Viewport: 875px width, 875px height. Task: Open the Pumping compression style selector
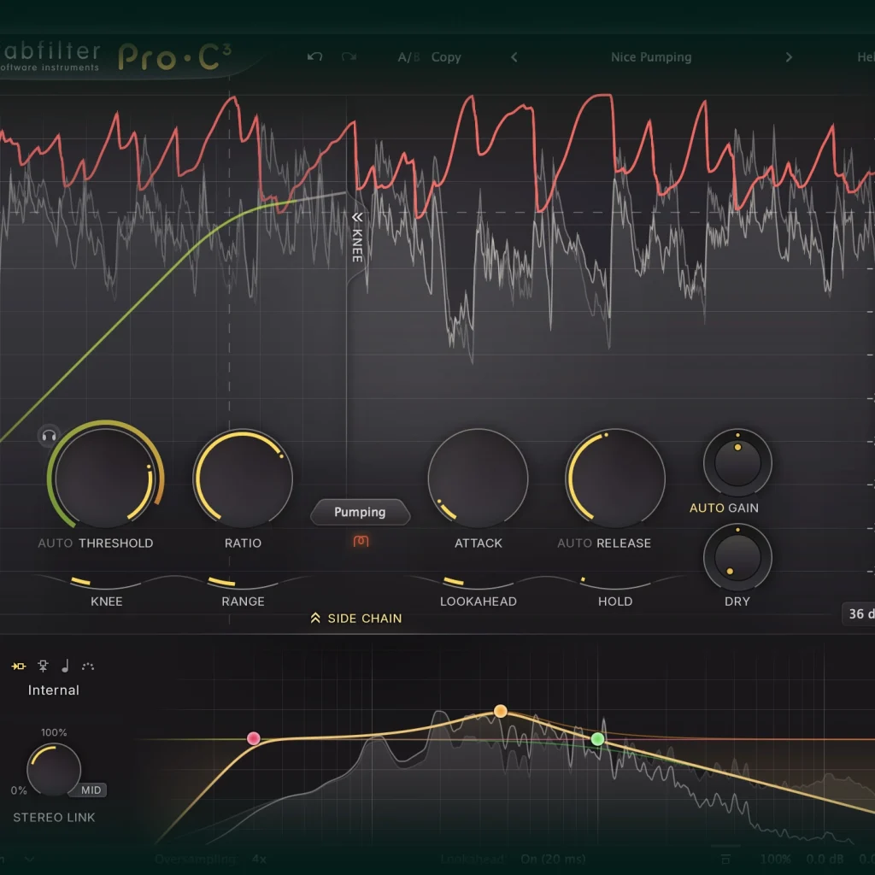(360, 512)
